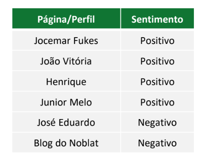This screenshot has width=202, height=166.
Task: Click Negativo next to Blog do Noblat
Action: pyautogui.click(x=157, y=143)
